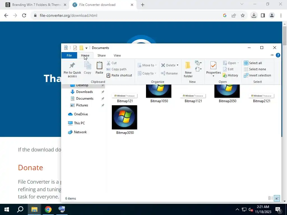Click Invert selection in ribbon
The image size is (287, 215).
(x=257, y=75)
